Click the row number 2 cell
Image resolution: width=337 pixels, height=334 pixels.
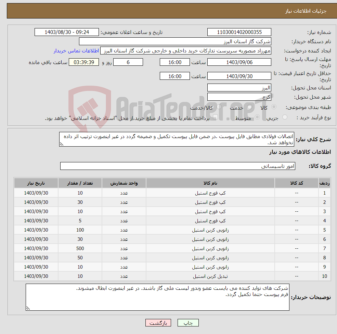pos(324,202)
